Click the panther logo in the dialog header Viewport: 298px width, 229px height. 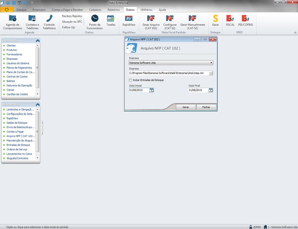(132, 48)
